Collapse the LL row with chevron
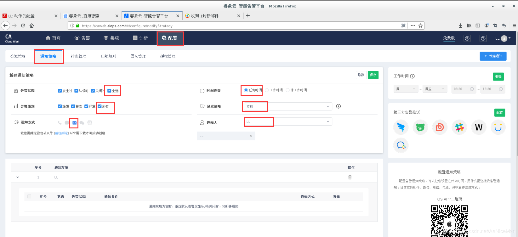 click(18, 177)
